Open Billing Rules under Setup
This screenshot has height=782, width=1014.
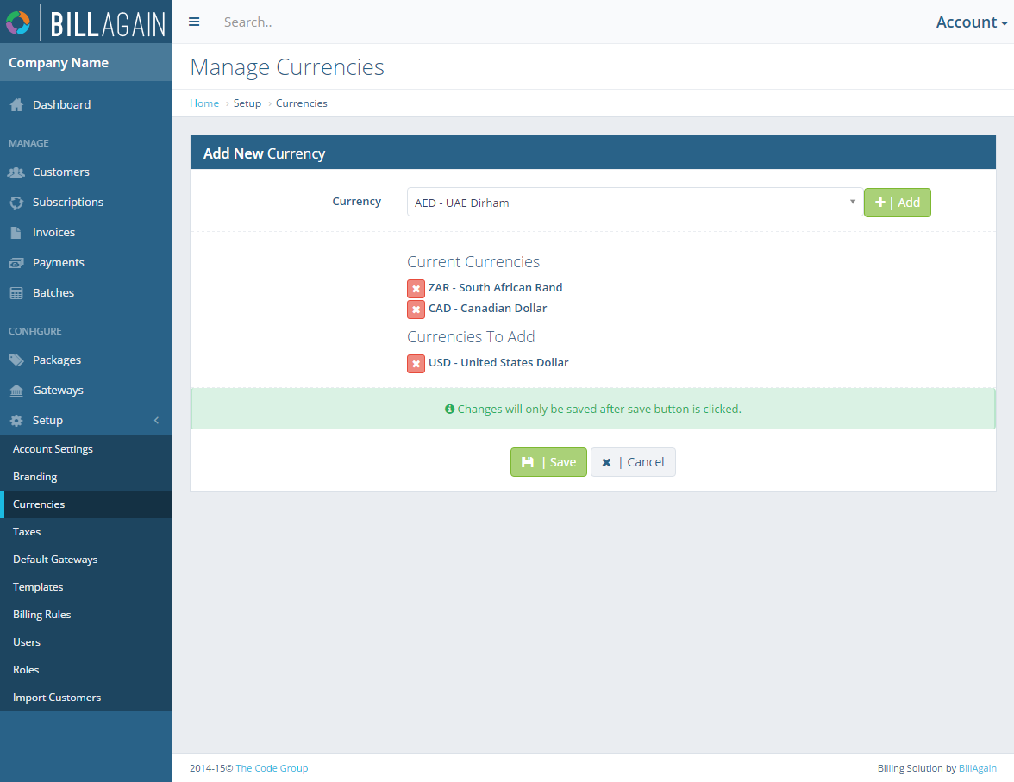point(86,615)
